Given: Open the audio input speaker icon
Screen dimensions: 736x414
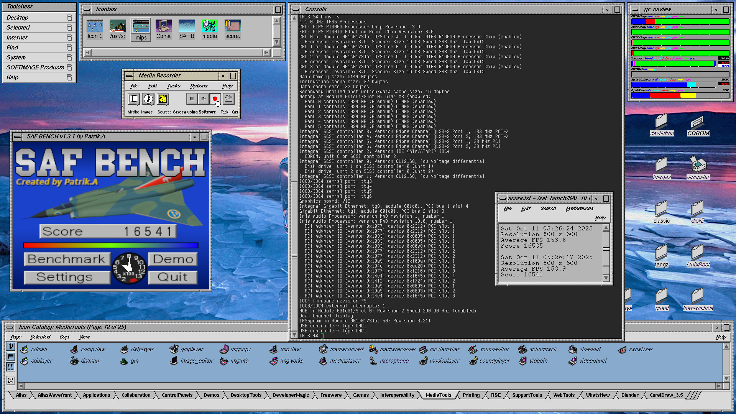Looking at the screenshot, I should [228, 99].
